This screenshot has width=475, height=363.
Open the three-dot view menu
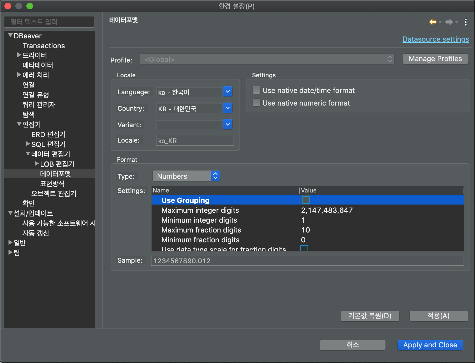pyautogui.click(x=466, y=22)
